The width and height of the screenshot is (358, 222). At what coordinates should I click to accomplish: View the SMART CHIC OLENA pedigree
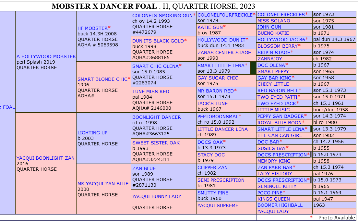pos(155,66)
